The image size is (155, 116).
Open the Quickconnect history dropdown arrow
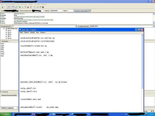click(x=90, y=11)
